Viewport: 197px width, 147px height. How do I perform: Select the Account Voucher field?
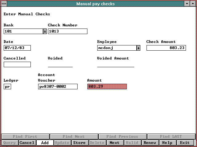(58, 87)
